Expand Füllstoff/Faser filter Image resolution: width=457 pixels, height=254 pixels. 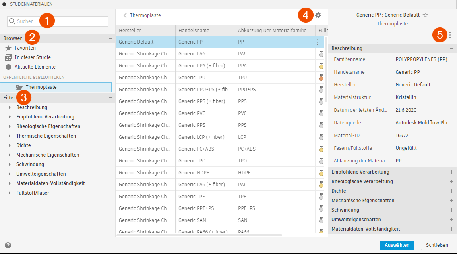pos(10,193)
